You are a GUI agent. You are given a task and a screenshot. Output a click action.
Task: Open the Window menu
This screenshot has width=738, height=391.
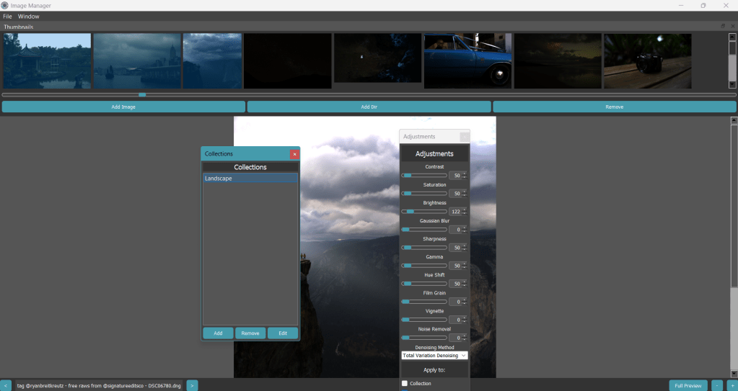click(x=29, y=16)
